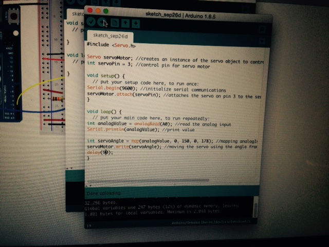The height and width of the screenshot is (247, 329).
Task: Click 'Global variables use 247 bytes' console line
Action: (161, 207)
